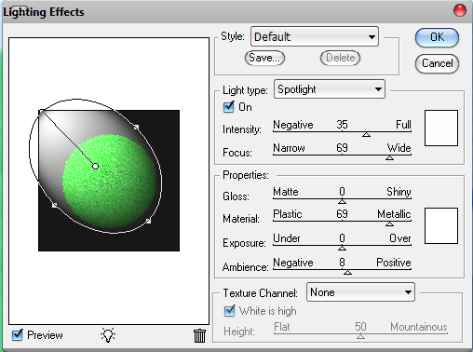Screen dimensions: 473x352
Task: Click the Exposure slider handle
Action: click(x=342, y=248)
